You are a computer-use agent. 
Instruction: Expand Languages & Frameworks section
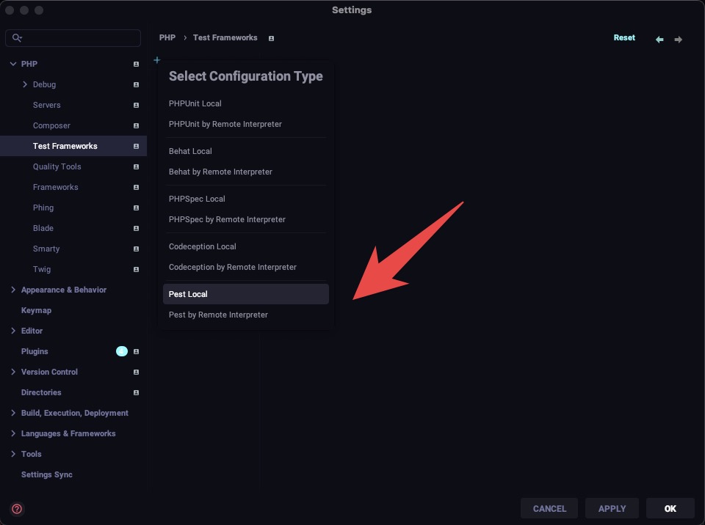[13, 433]
